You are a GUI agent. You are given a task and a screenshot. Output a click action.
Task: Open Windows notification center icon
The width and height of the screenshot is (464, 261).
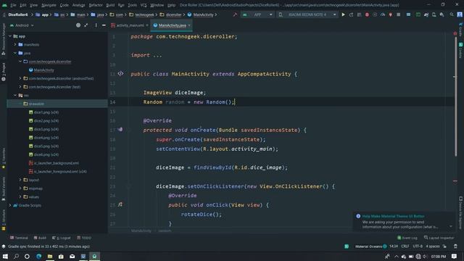coord(455,256)
